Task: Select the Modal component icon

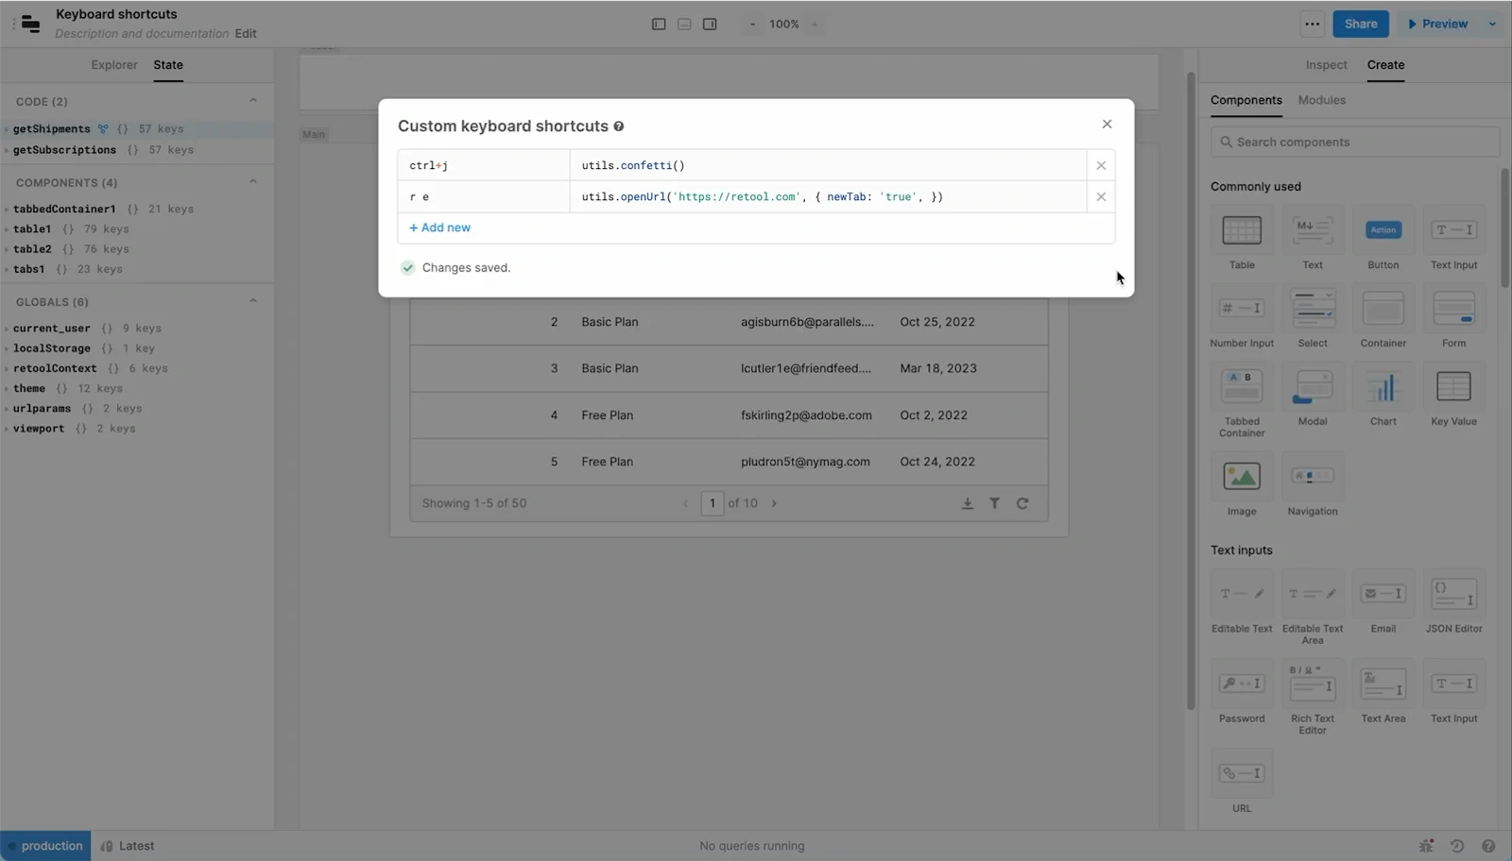Action: pos(1313,387)
